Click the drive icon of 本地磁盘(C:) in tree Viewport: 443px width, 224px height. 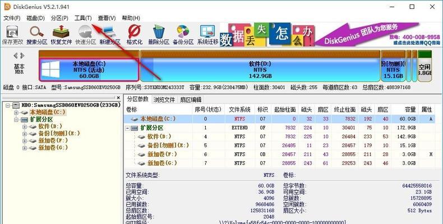coord(25,113)
